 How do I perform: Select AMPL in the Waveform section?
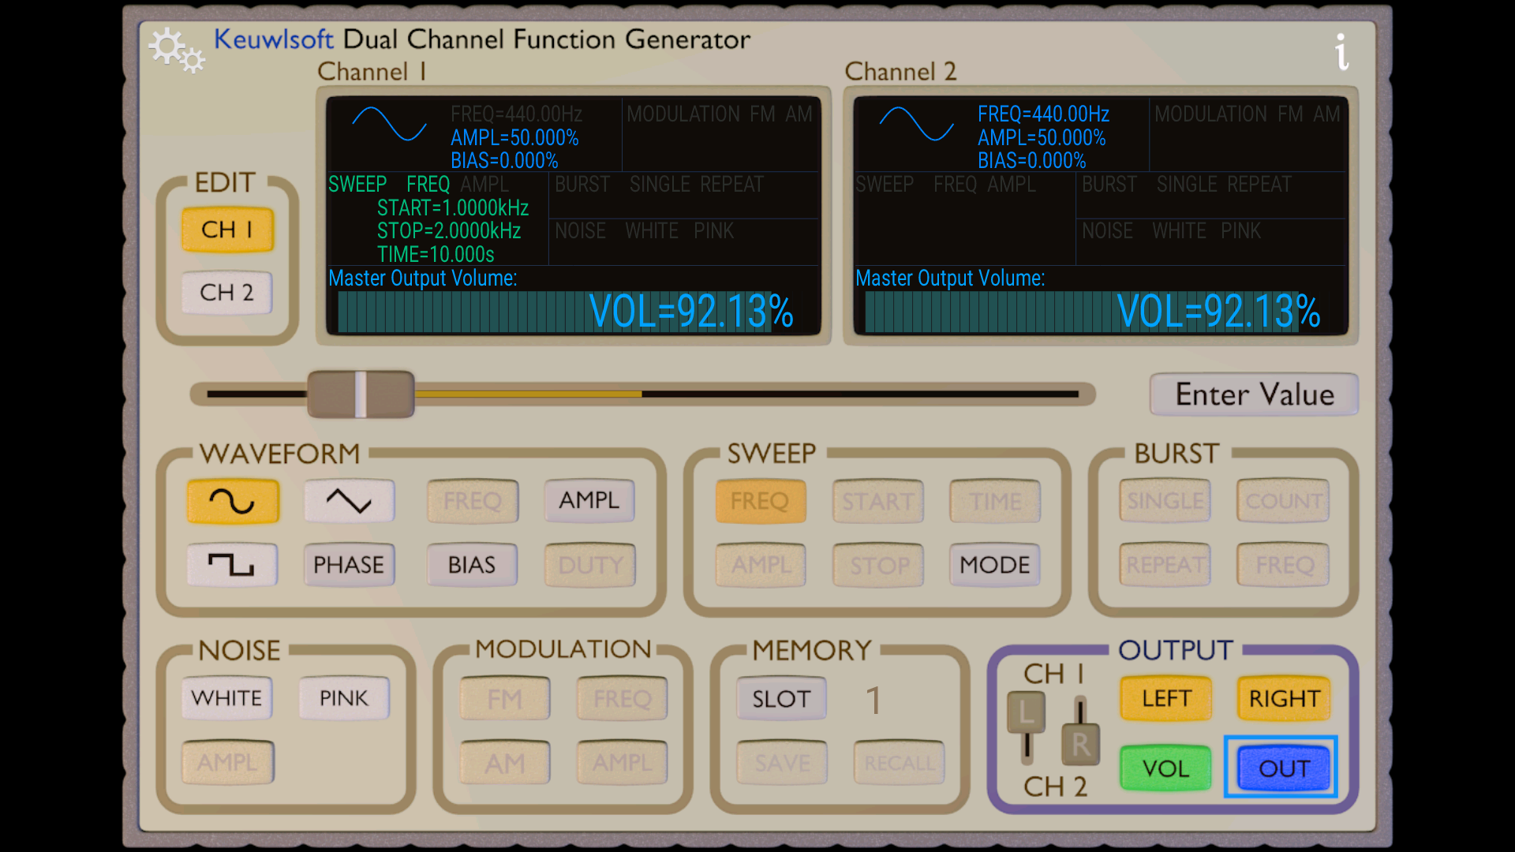tap(589, 500)
